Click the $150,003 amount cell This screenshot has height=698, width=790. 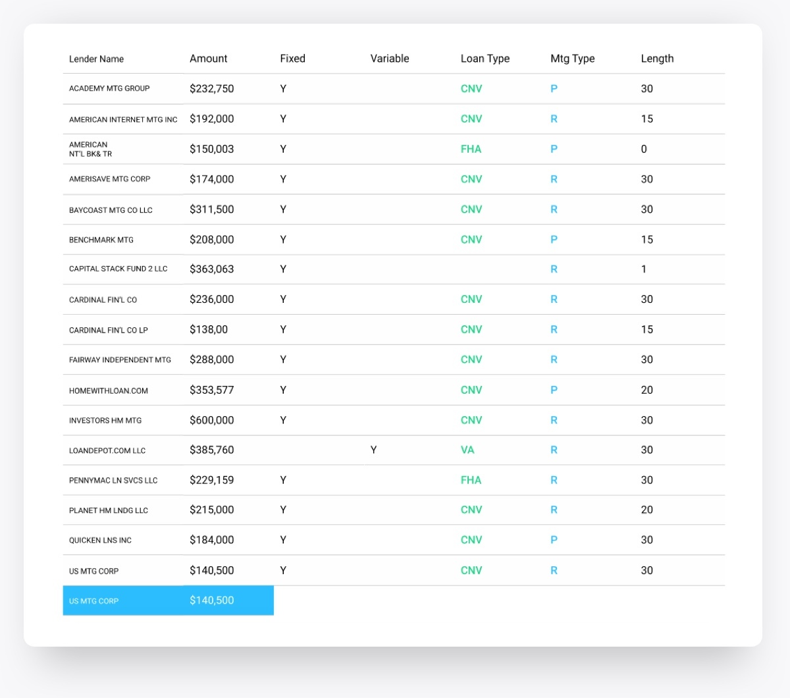[x=211, y=149]
